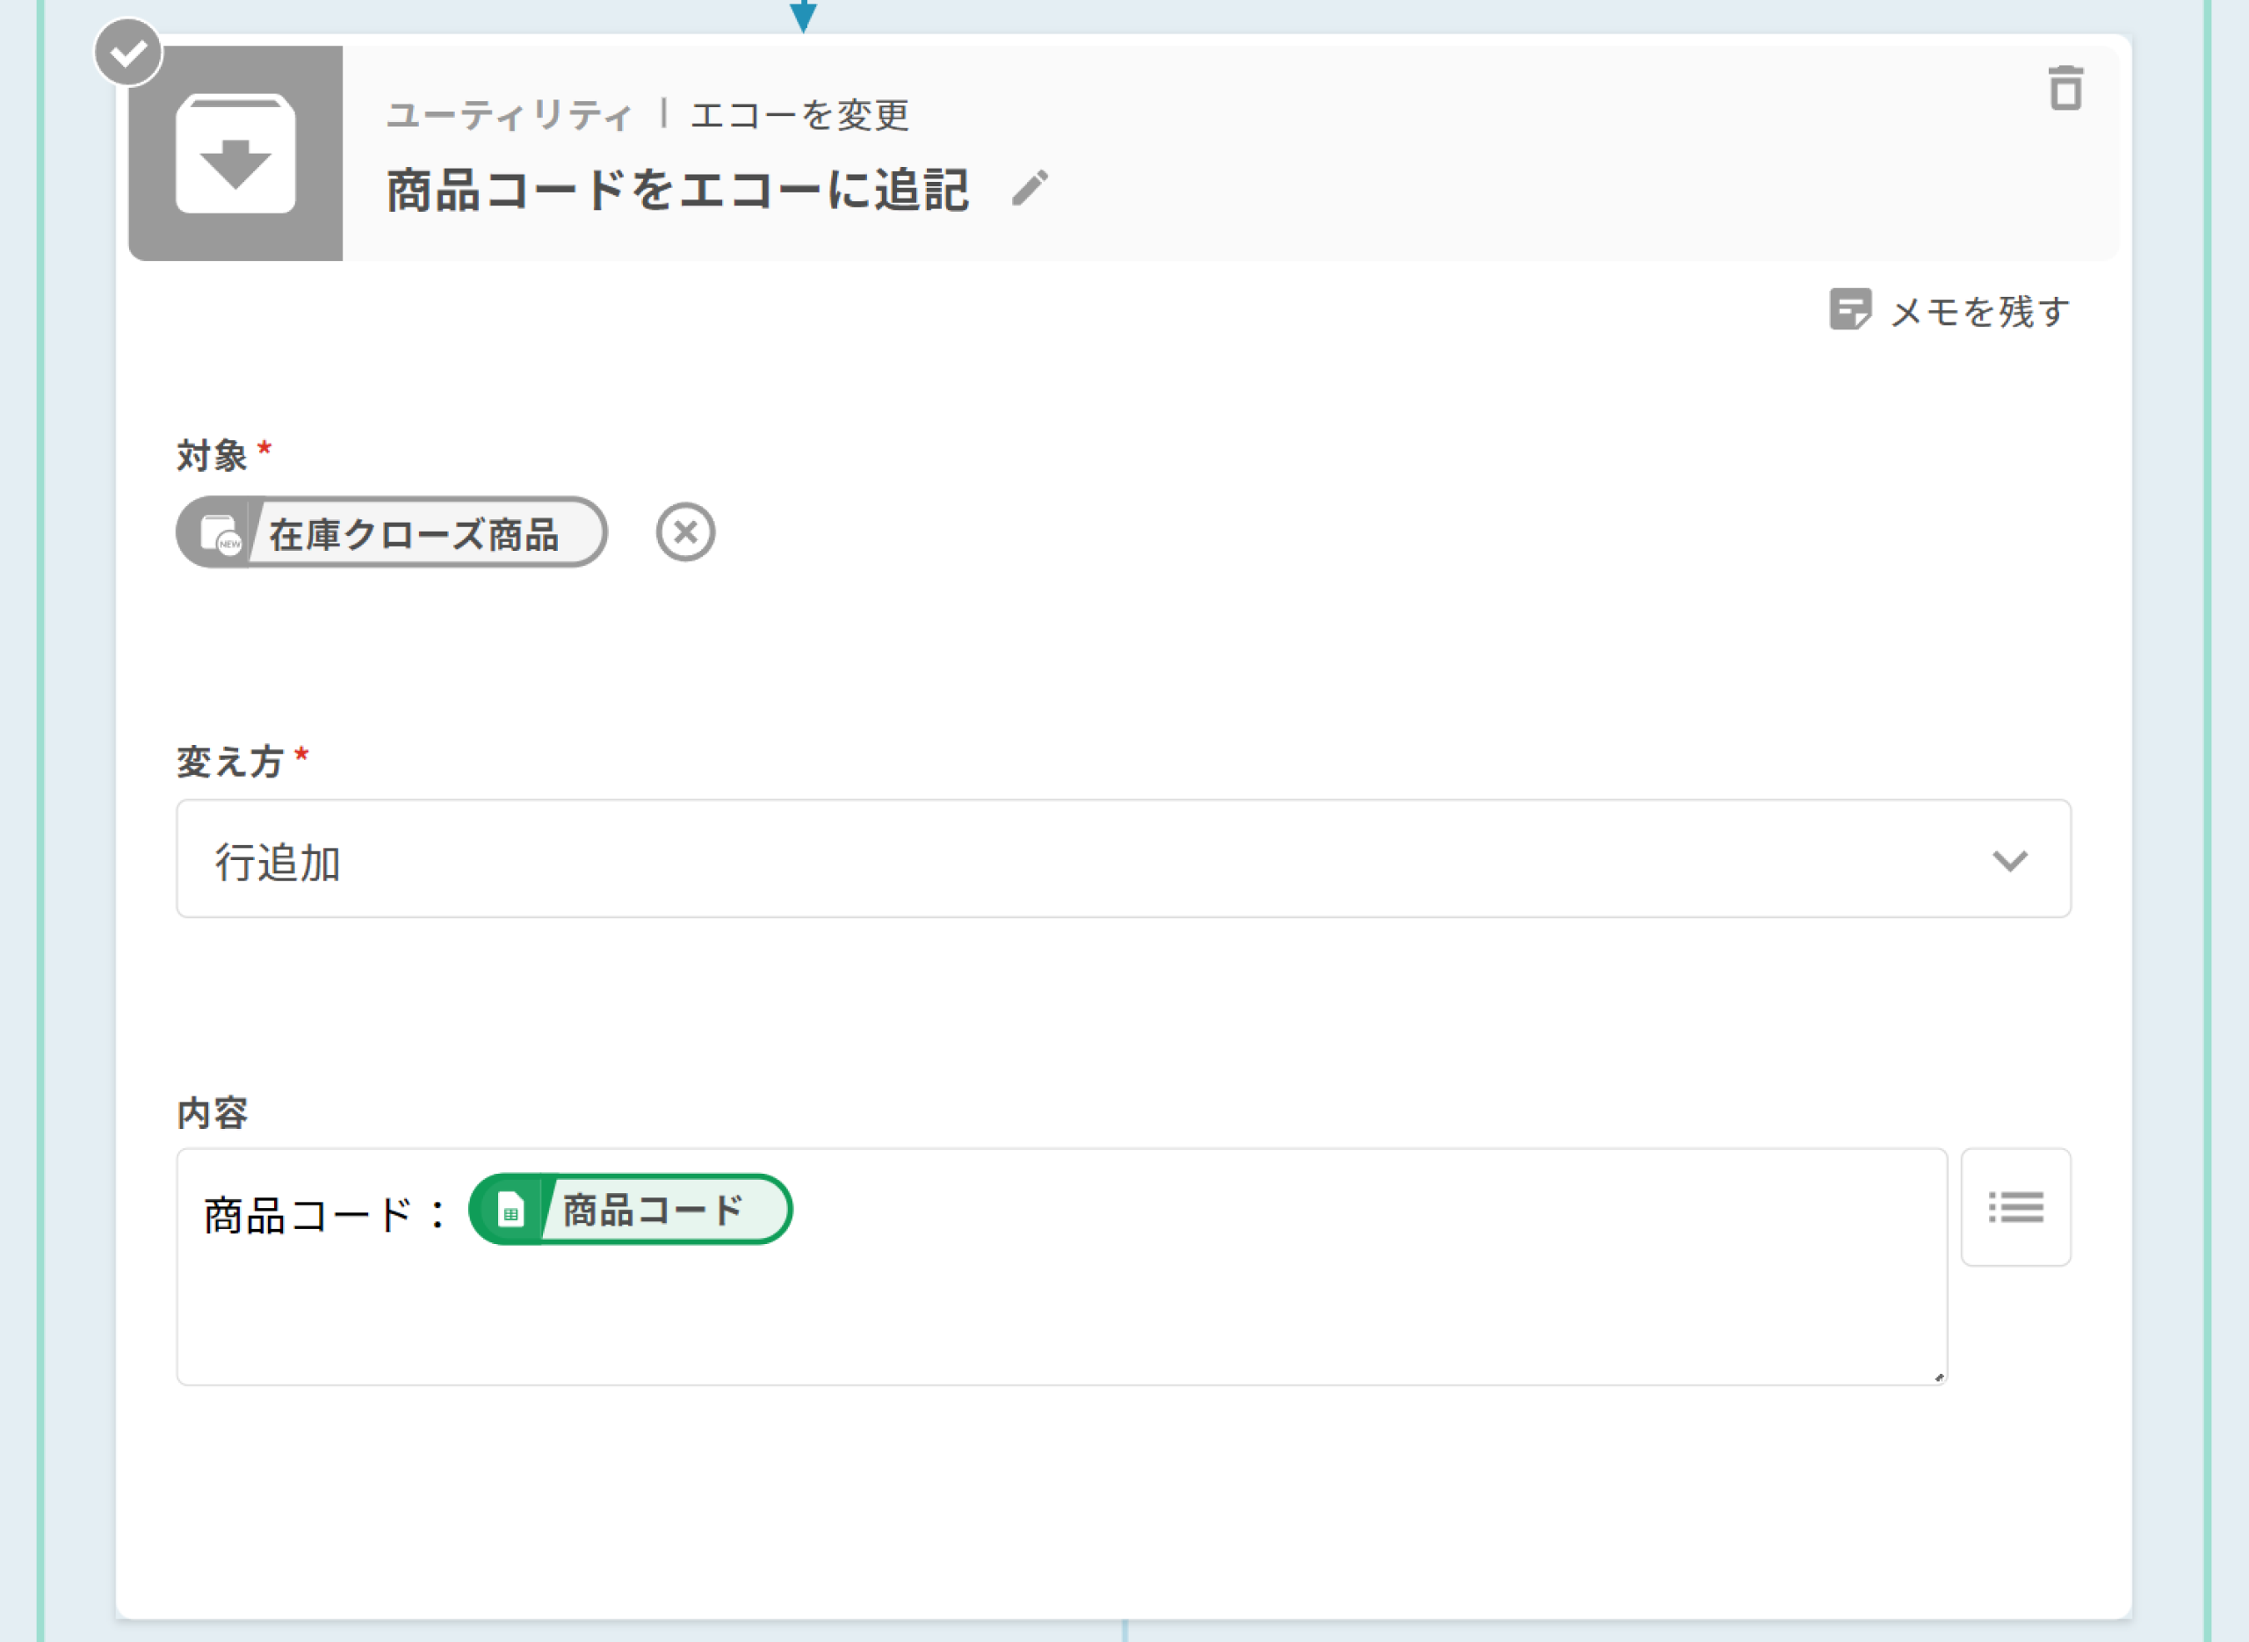Click the checkmark status circle at the top left
Screen dimensions: 2249x1642
[128, 52]
